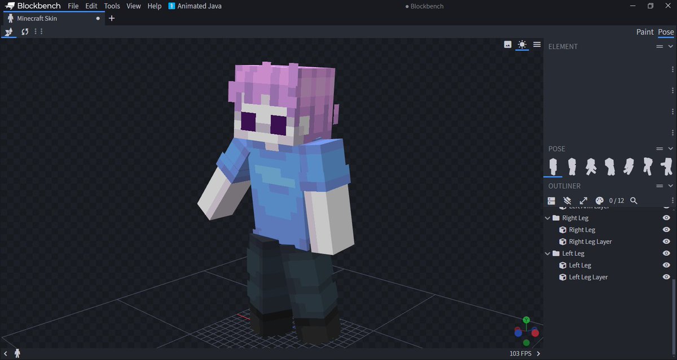Viewport: 677px width, 360px height.
Task: Open the Tools menu
Action: 112,6
